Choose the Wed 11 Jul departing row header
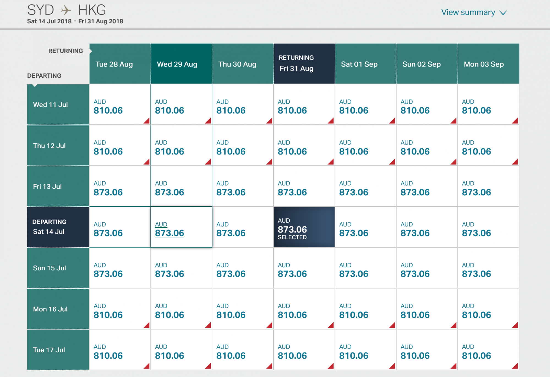Screen dimensions: 550x377 58,104
